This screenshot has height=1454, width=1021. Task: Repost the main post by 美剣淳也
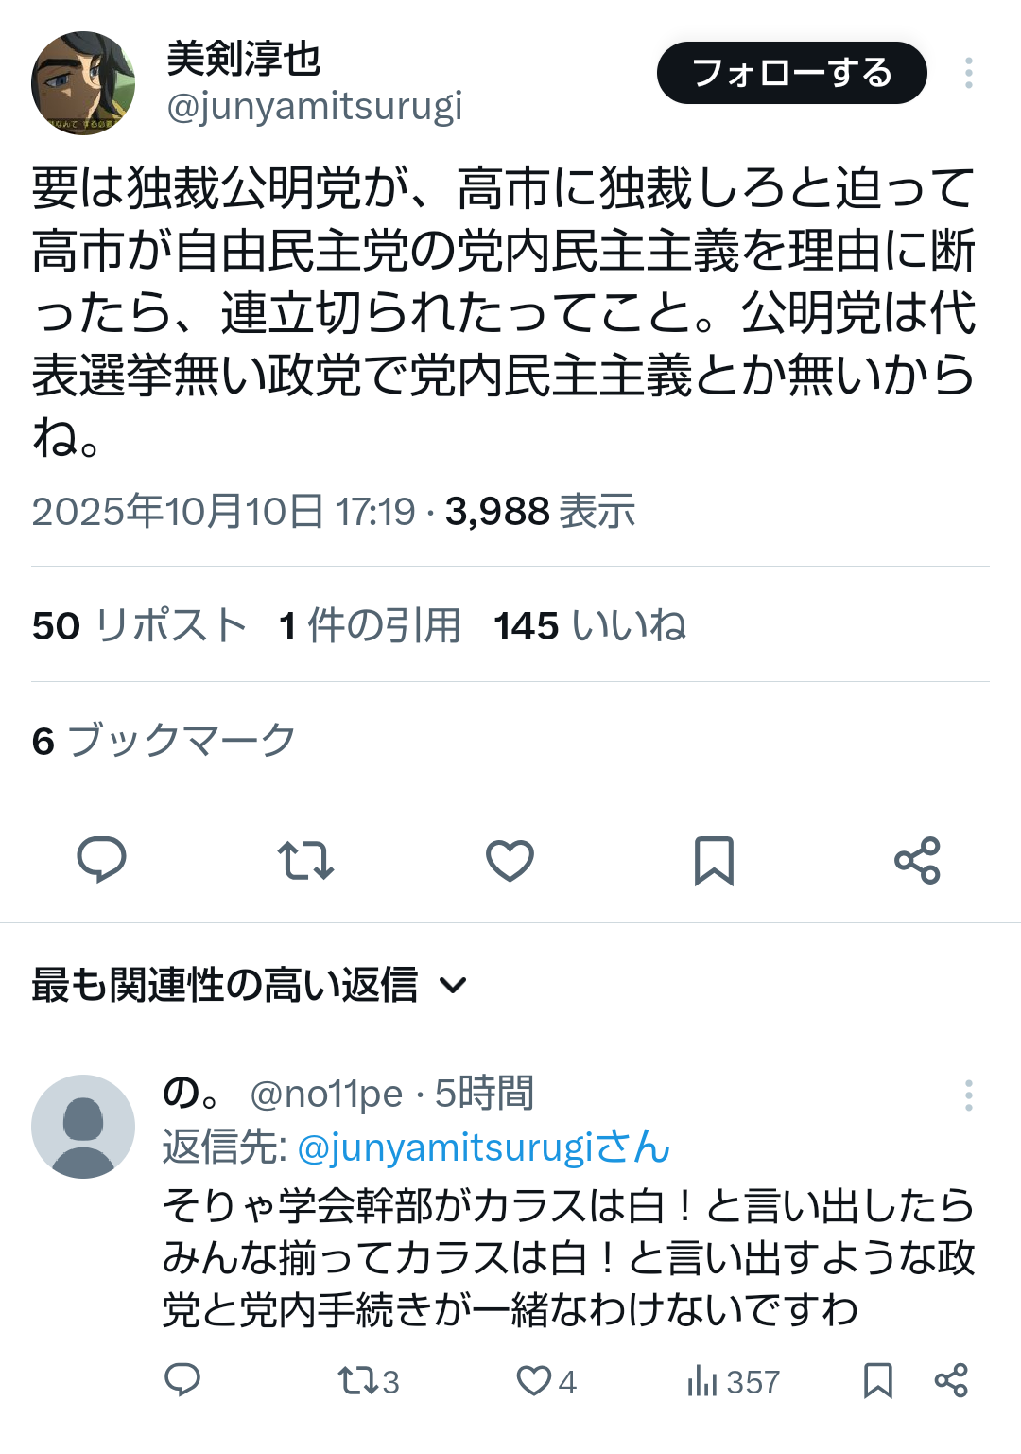tap(305, 860)
